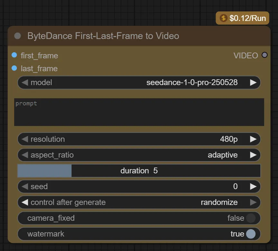
Task: Click the $0.12/Run cost badge
Action: point(242,18)
